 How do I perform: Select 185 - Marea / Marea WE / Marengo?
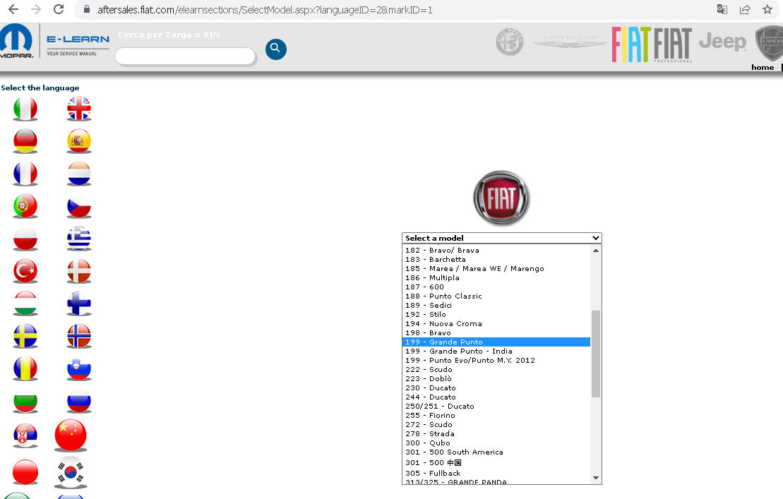coord(496,268)
